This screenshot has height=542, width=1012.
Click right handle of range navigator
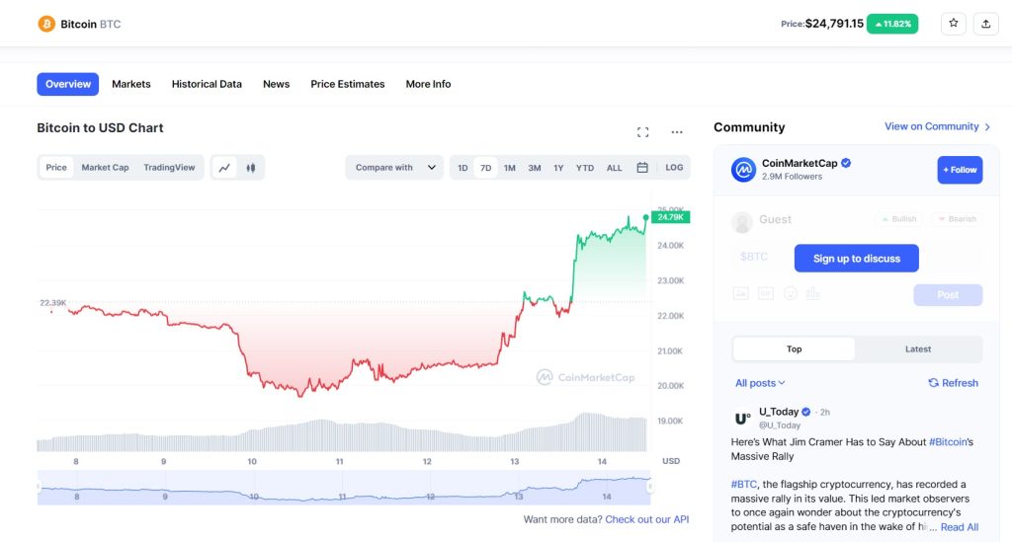650,487
